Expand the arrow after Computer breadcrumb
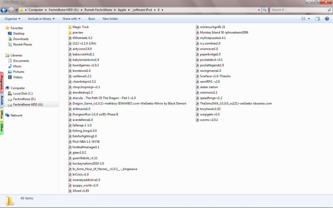333x208 pixels. [46, 10]
